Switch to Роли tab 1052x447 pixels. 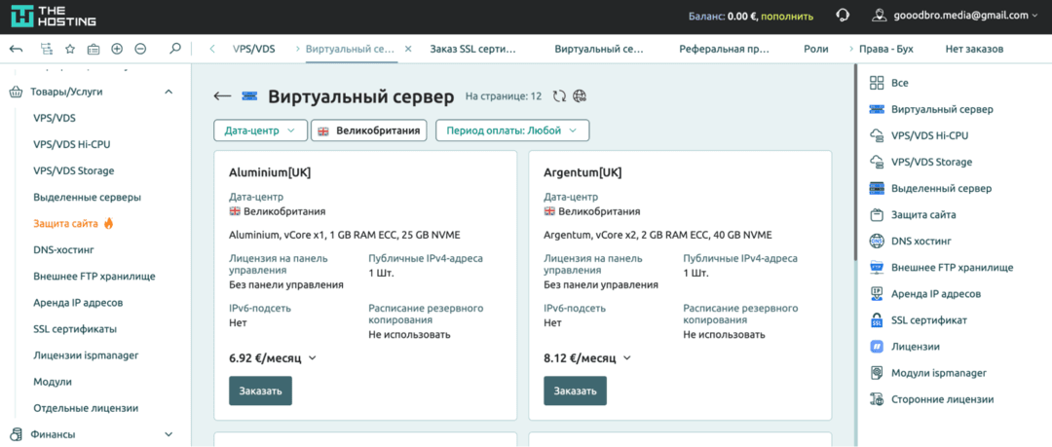tap(816, 49)
